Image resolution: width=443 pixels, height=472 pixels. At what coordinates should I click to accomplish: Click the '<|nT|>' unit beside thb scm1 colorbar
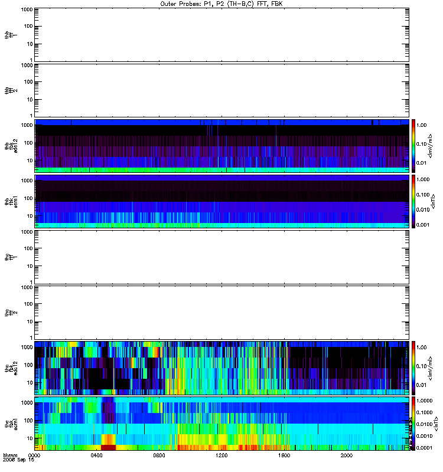point(434,201)
